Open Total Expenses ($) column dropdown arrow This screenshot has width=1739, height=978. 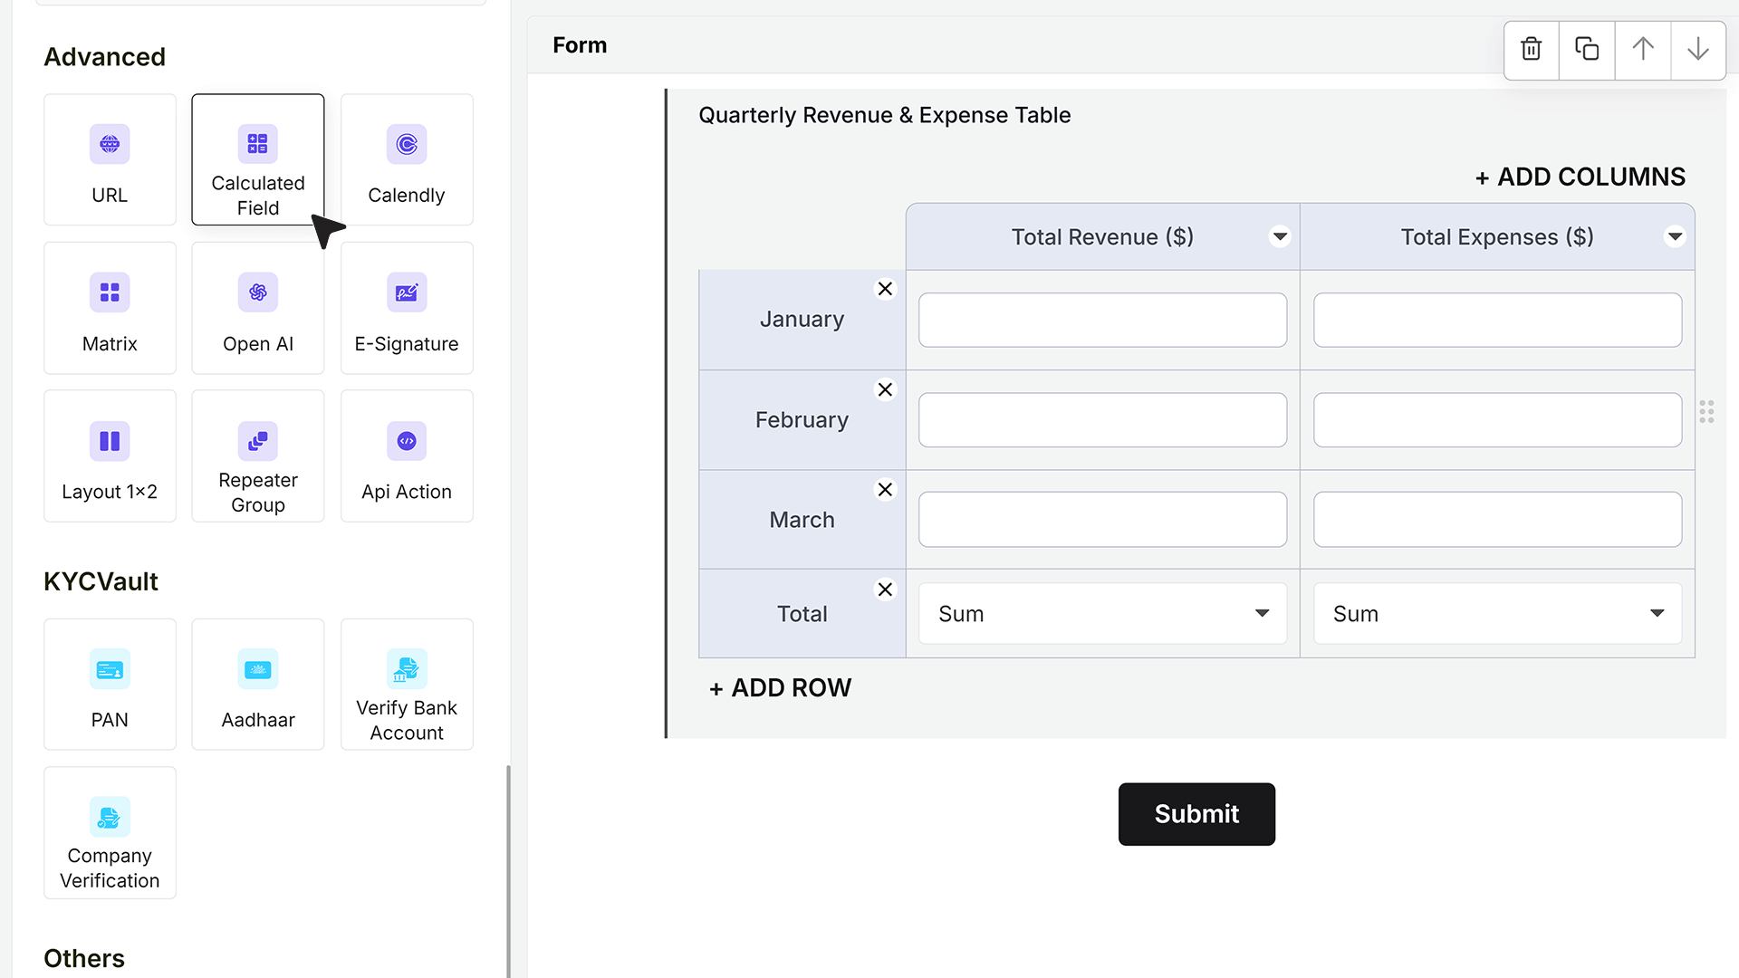tap(1675, 237)
